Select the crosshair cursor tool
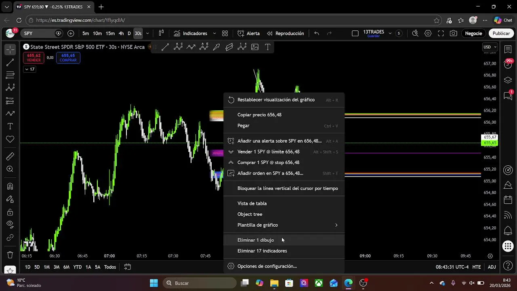The width and height of the screenshot is (517, 291). [x=10, y=49]
